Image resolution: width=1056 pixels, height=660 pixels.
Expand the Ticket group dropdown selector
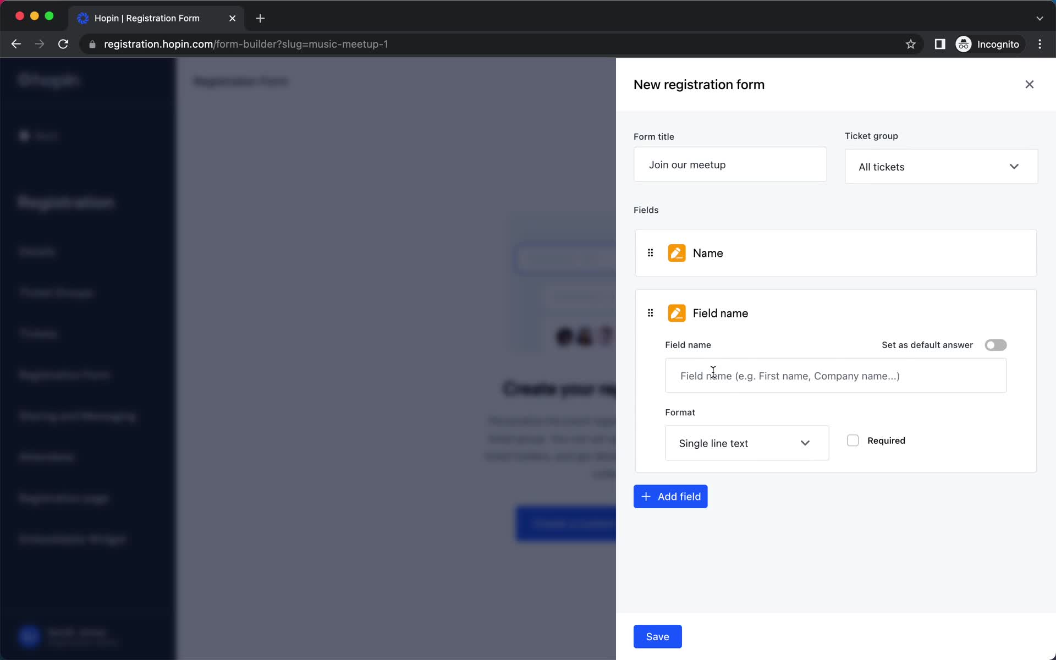pyautogui.click(x=941, y=167)
